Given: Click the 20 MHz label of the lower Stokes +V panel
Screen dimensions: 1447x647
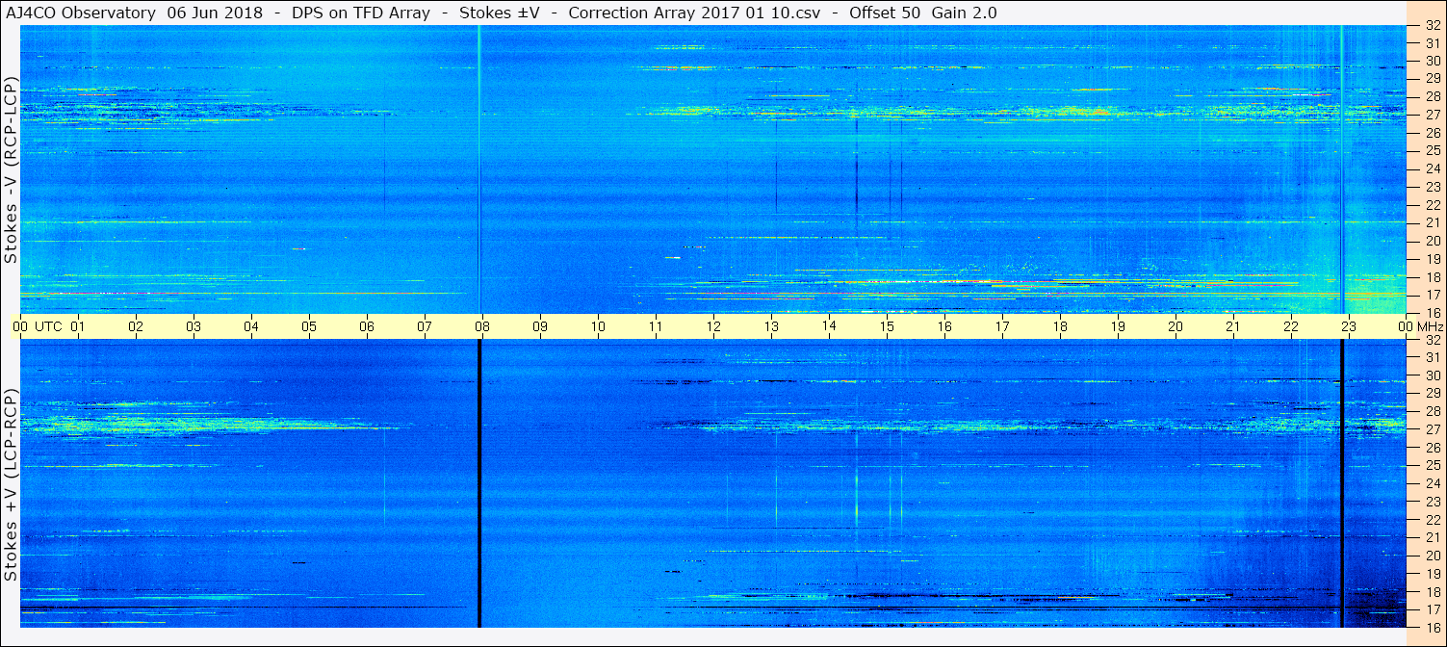Looking at the screenshot, I should [x=1432, y=556].
